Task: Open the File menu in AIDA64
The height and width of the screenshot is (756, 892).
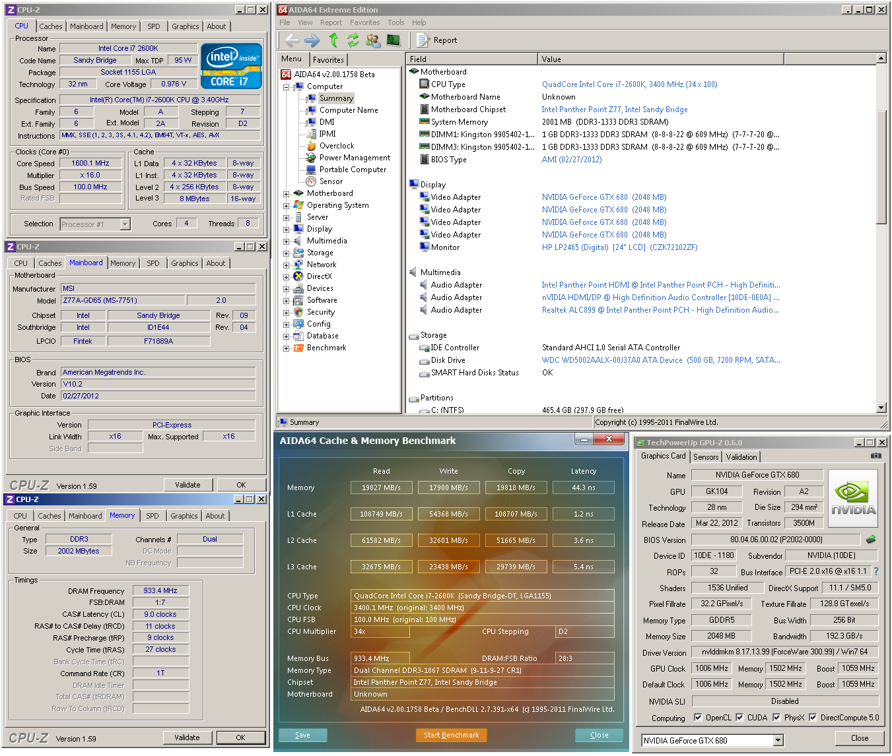Action: coord(285,22)
